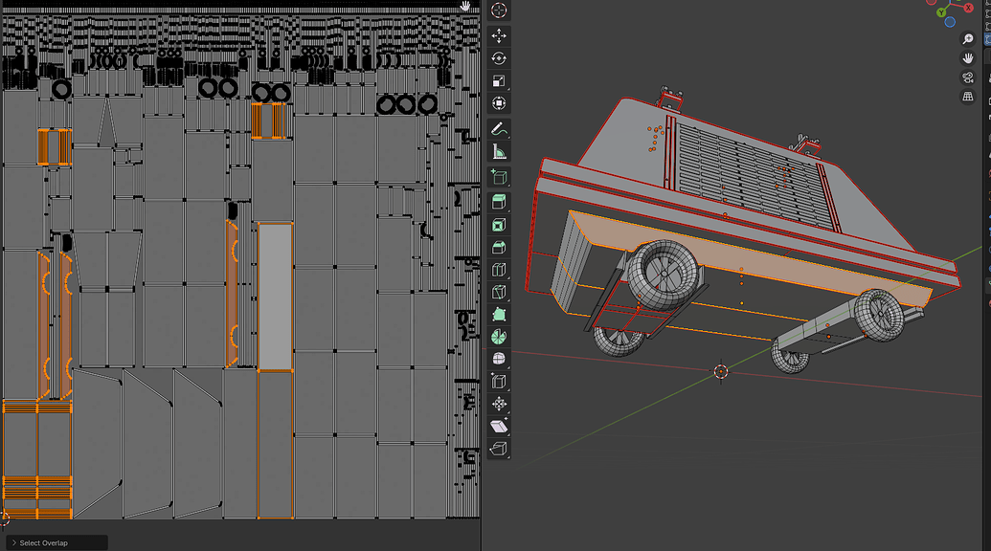991x551 pixels.
Task: Select the Knife tool
Action: coord(499,292)
